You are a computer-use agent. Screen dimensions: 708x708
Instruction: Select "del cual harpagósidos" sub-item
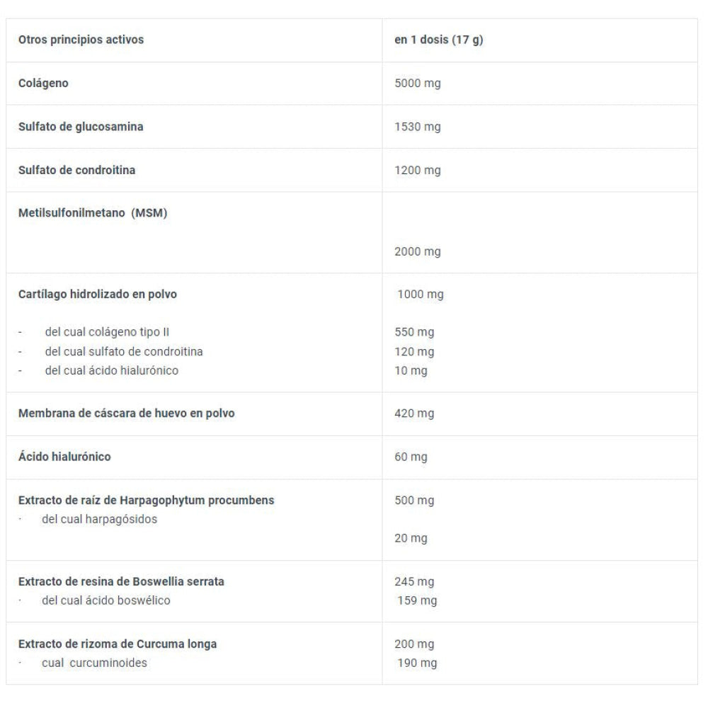(100, 519)
